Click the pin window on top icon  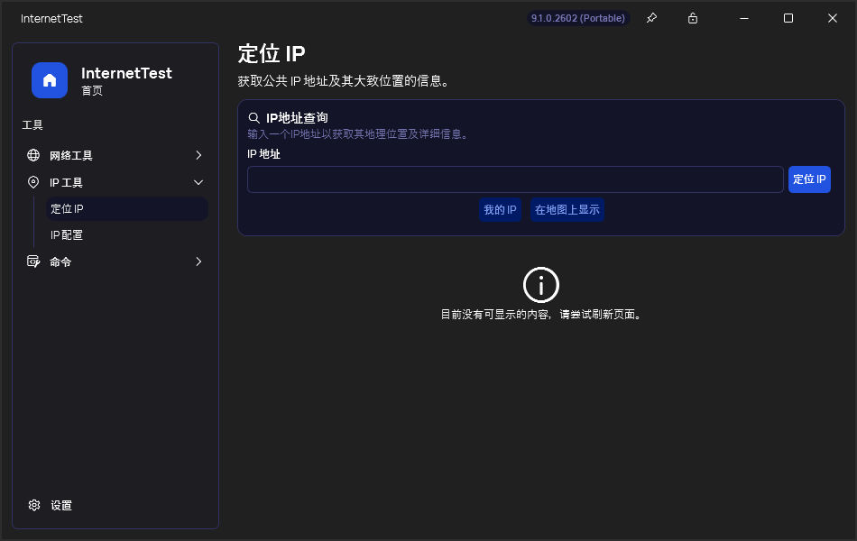651,17
